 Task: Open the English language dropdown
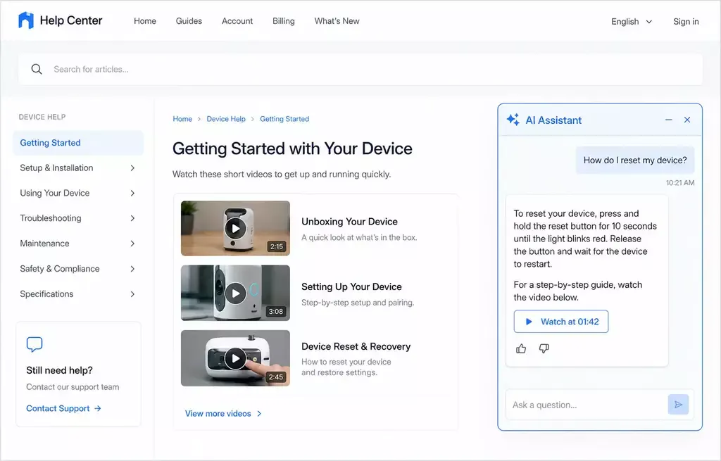point(632,22)
